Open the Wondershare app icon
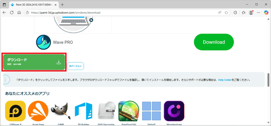 174,111
